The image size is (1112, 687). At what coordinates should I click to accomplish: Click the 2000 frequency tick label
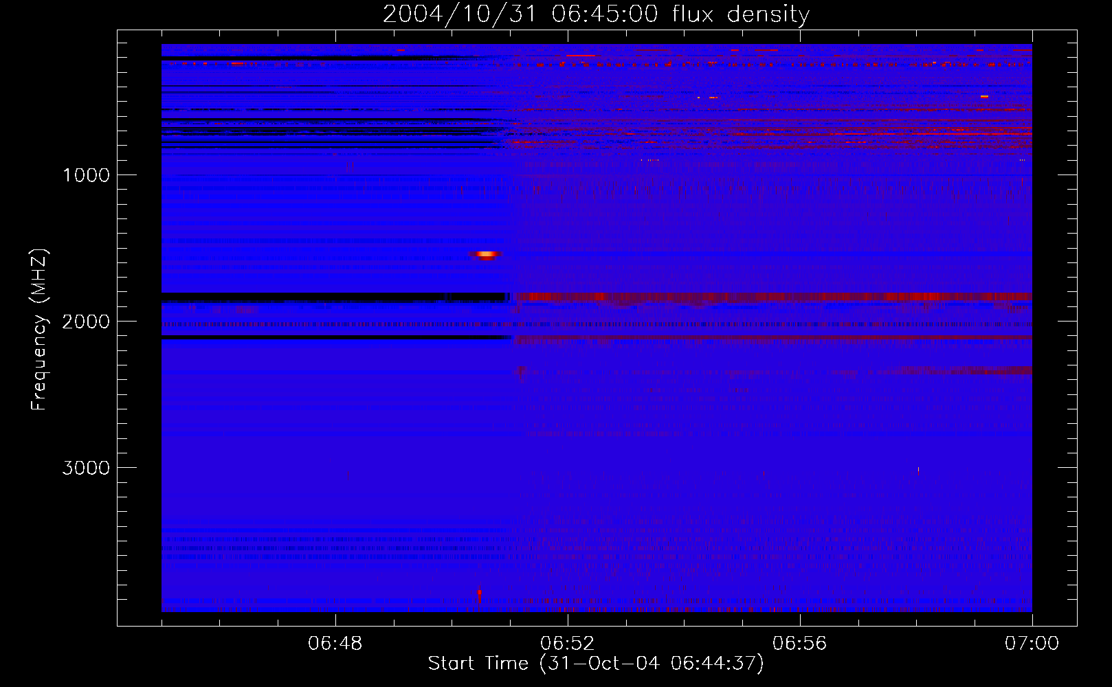(x=86, y=322)
